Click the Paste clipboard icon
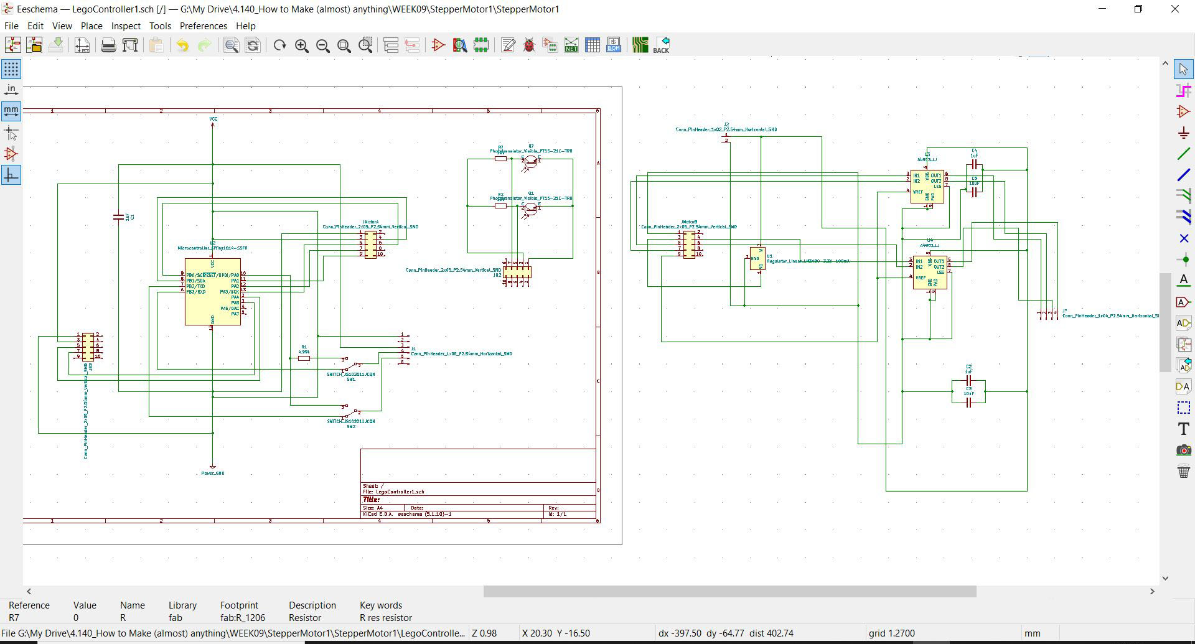 (156, 45)
